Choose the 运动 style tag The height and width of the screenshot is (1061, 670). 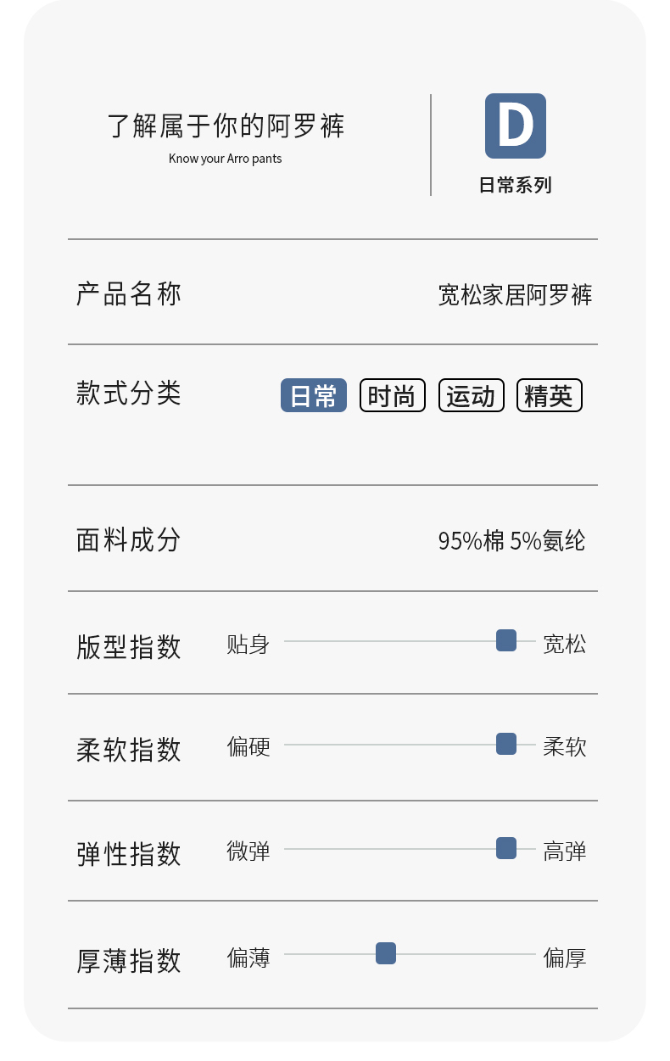point(471,395)
